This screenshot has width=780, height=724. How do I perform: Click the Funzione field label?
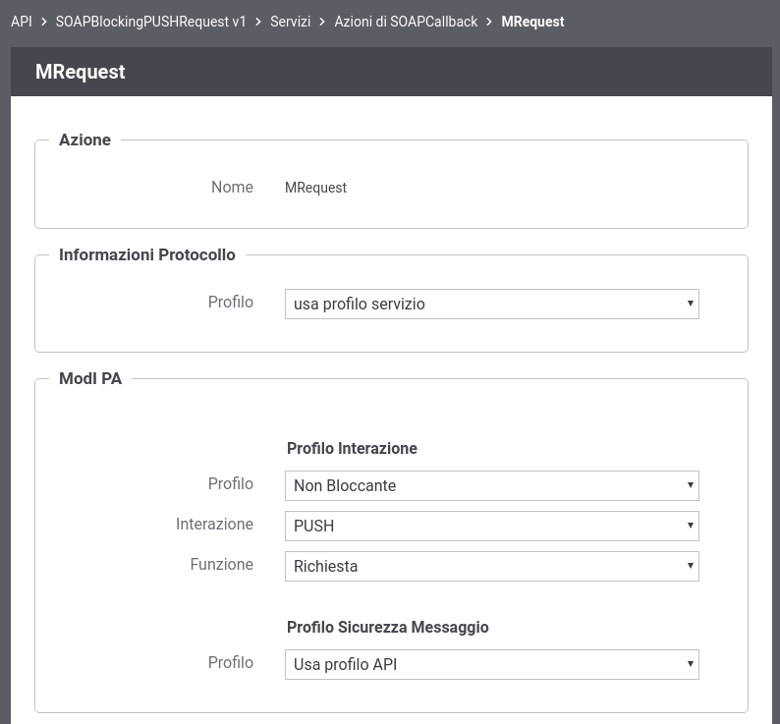click(222, 564)
